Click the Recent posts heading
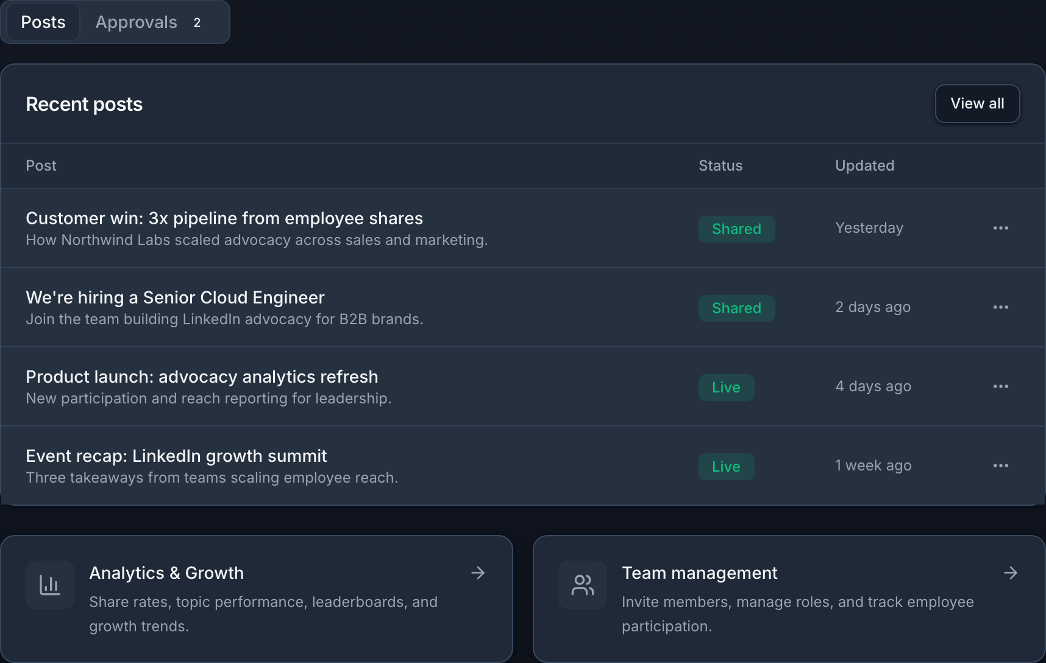The height and width of the screenshot is (663, 1046). click(84, 104)
